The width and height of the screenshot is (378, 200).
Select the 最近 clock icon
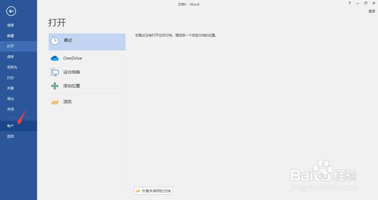[x=55, y=41]
